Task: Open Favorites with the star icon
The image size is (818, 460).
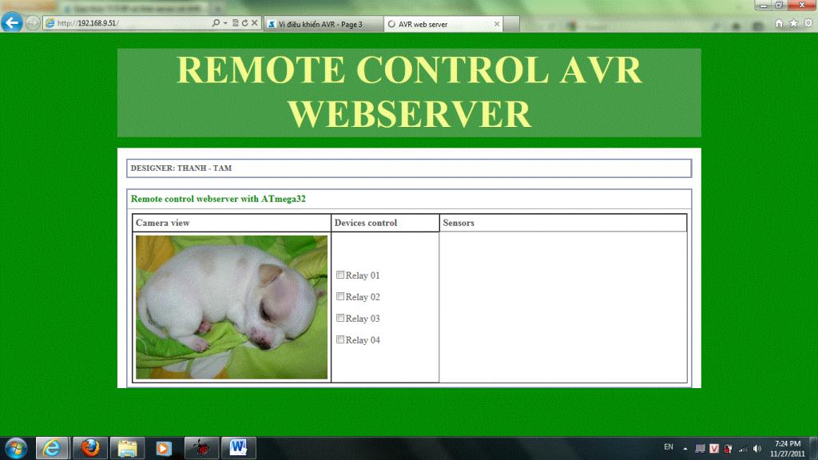Action: point(793,23)
